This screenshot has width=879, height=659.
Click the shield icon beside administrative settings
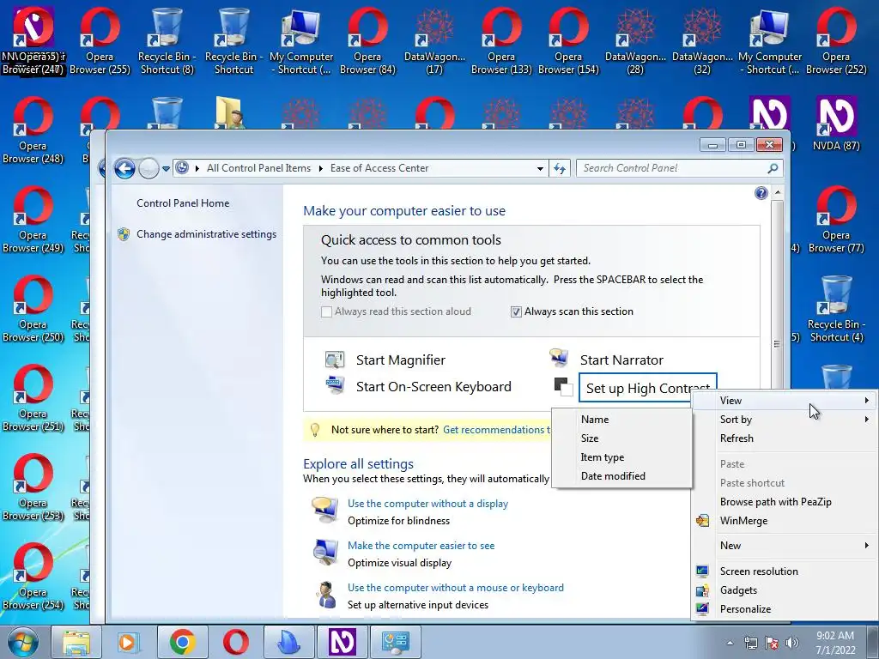click(x=124, y=234)
